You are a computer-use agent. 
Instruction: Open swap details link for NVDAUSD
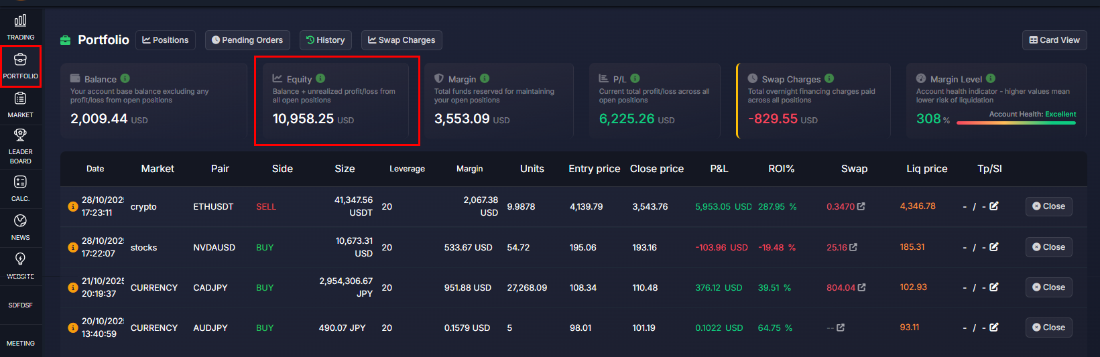(x=853, y=247)
